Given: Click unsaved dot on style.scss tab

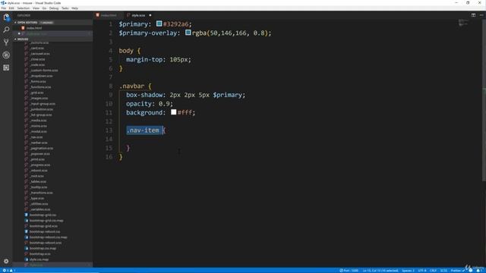Looking at the screenshot, I should click(150, 15).
